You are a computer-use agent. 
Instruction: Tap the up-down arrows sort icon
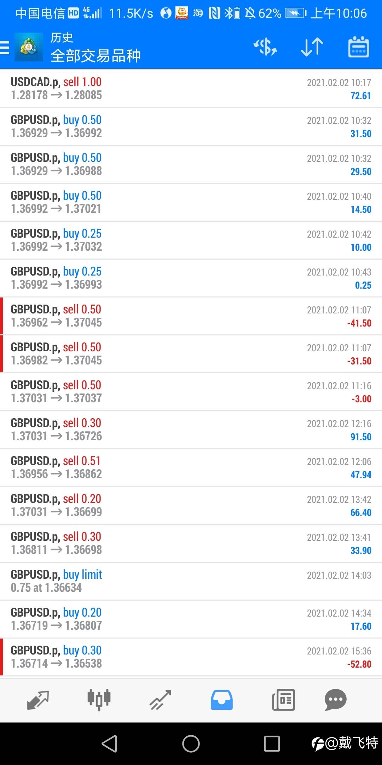coord(312,47)
